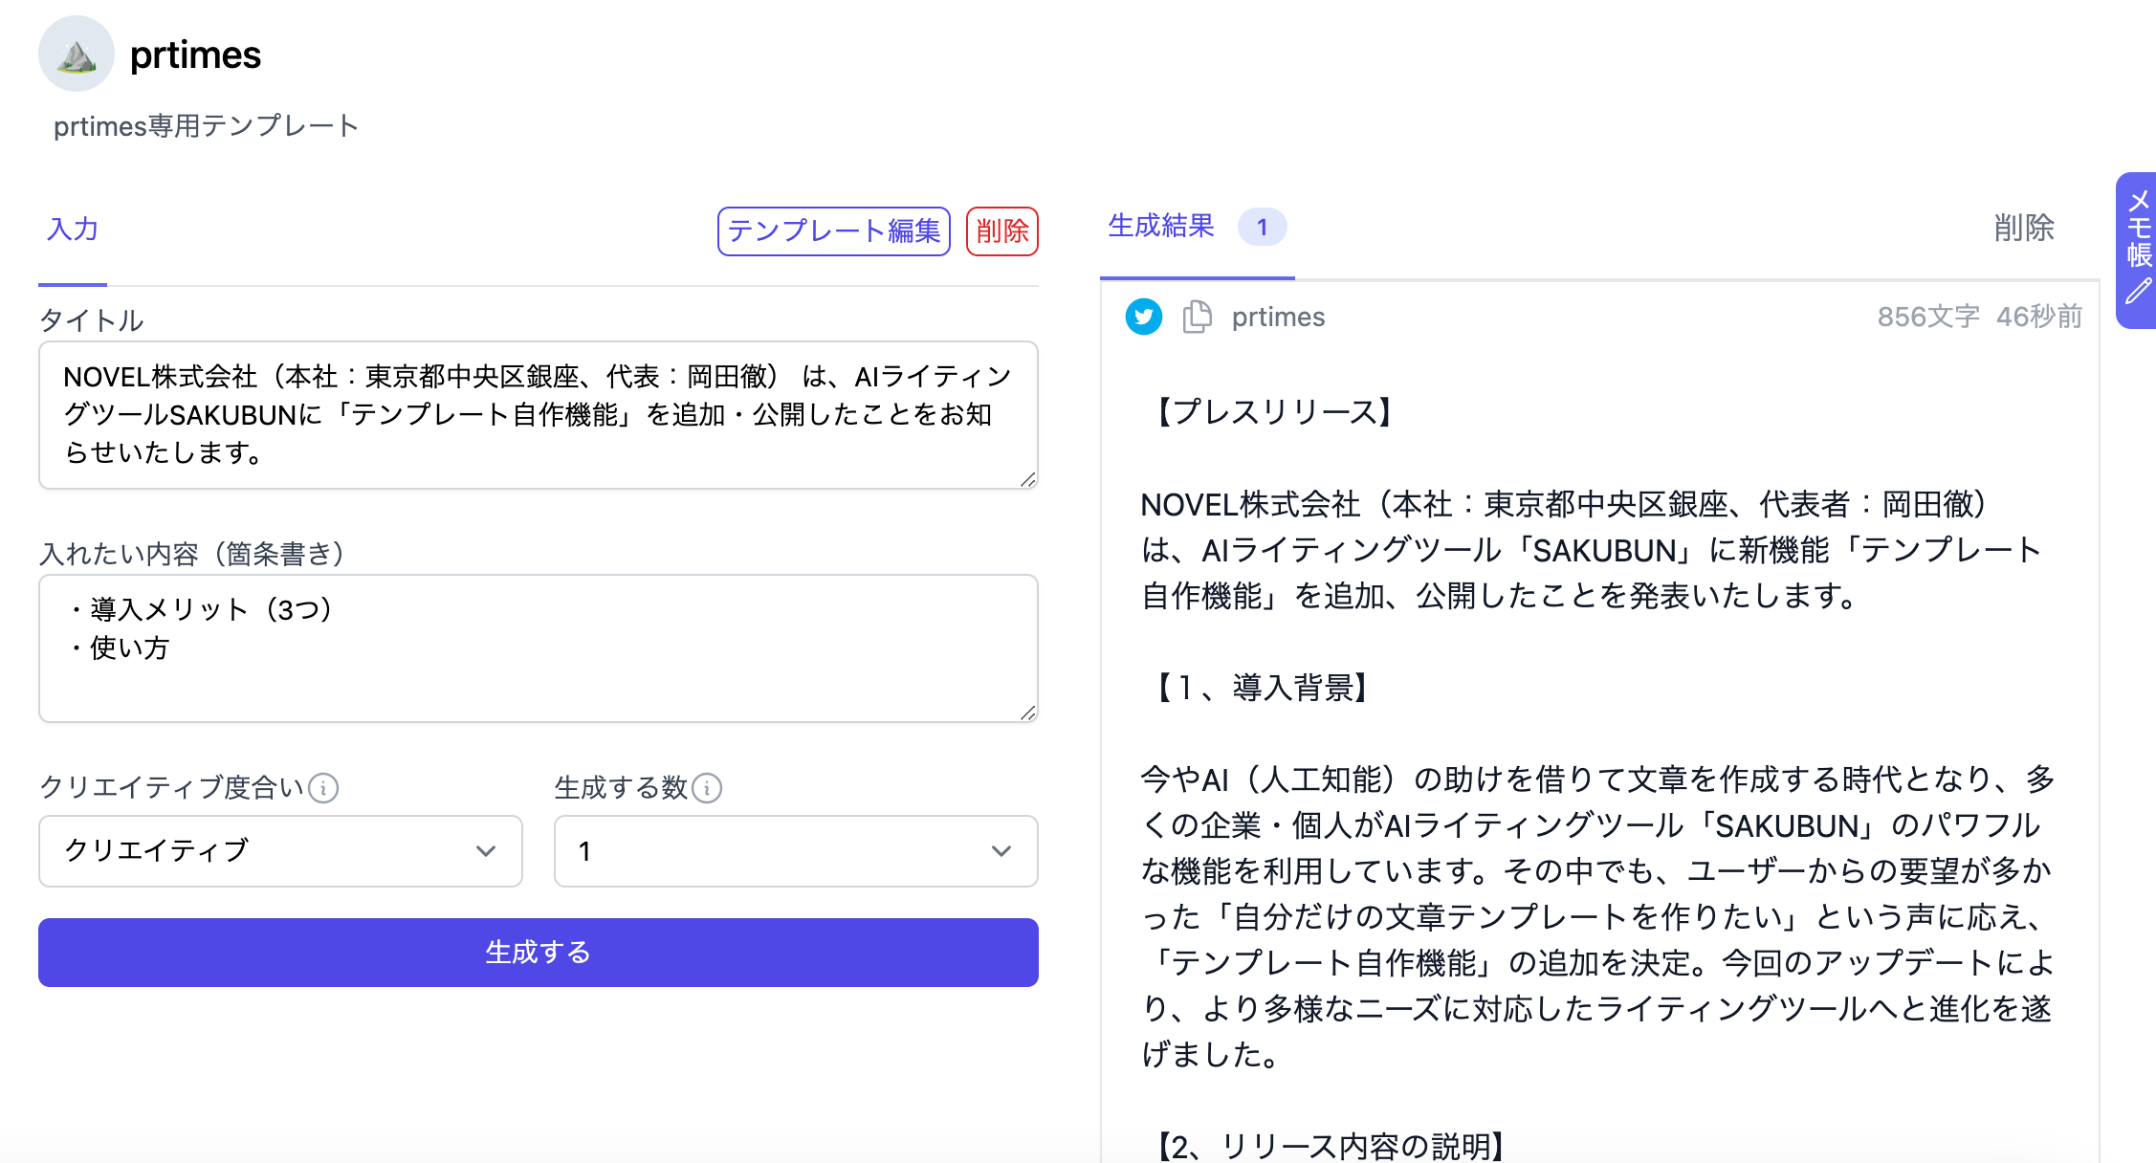Click the 入れたい内容 bullet text area

538,648
